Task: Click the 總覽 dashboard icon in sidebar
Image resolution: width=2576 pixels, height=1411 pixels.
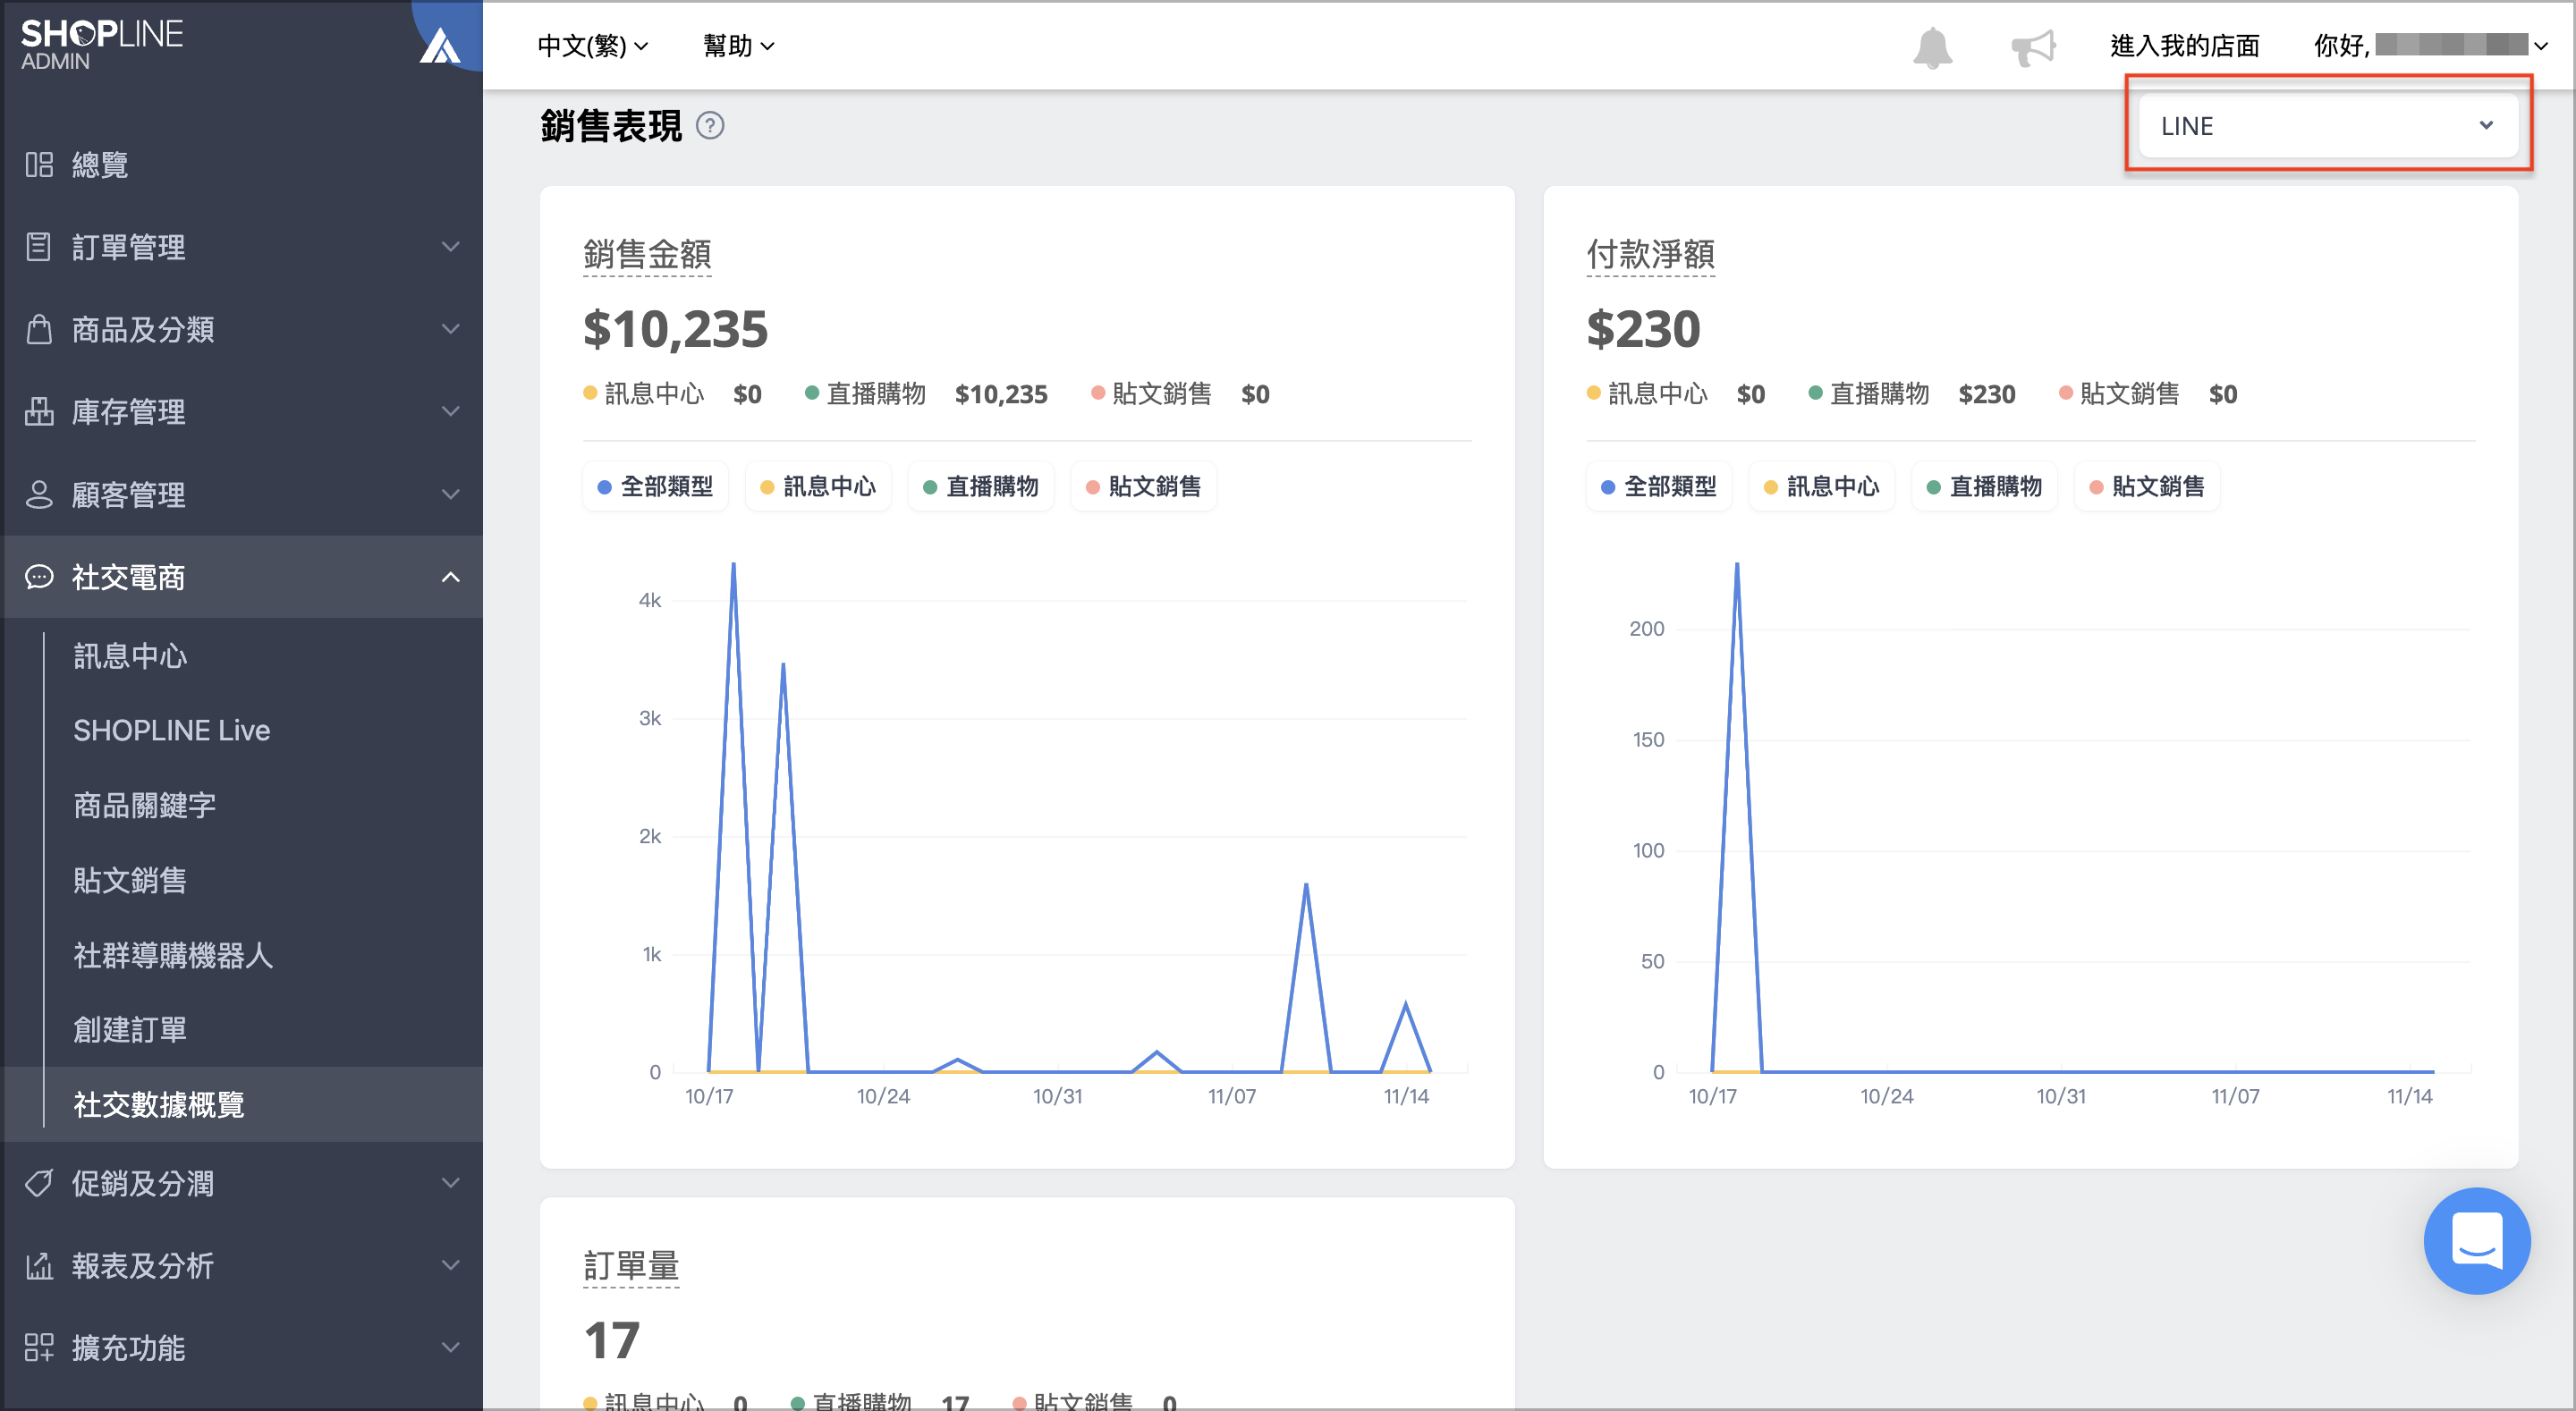Action: coord(39,164)
